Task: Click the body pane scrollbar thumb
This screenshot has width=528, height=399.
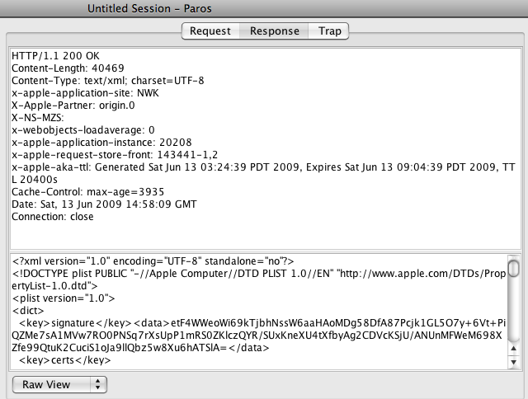Action: (x=514, y=268)
